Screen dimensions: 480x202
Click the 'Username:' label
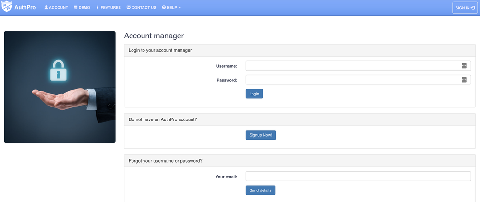point(227,66)
